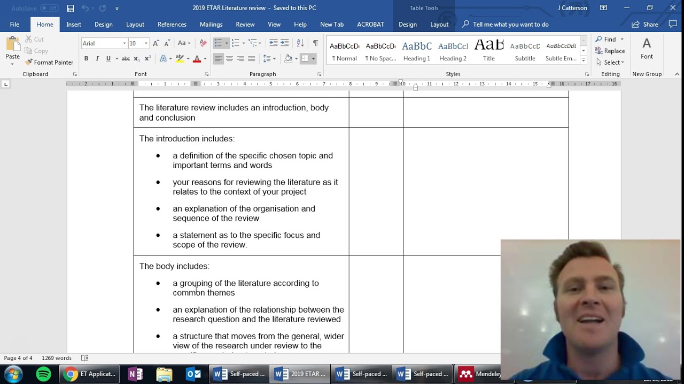Open the Borders dropdown arrow
The width and height of the screenshot is (684, 384).
pyautogui.click(x=313, y=59)
